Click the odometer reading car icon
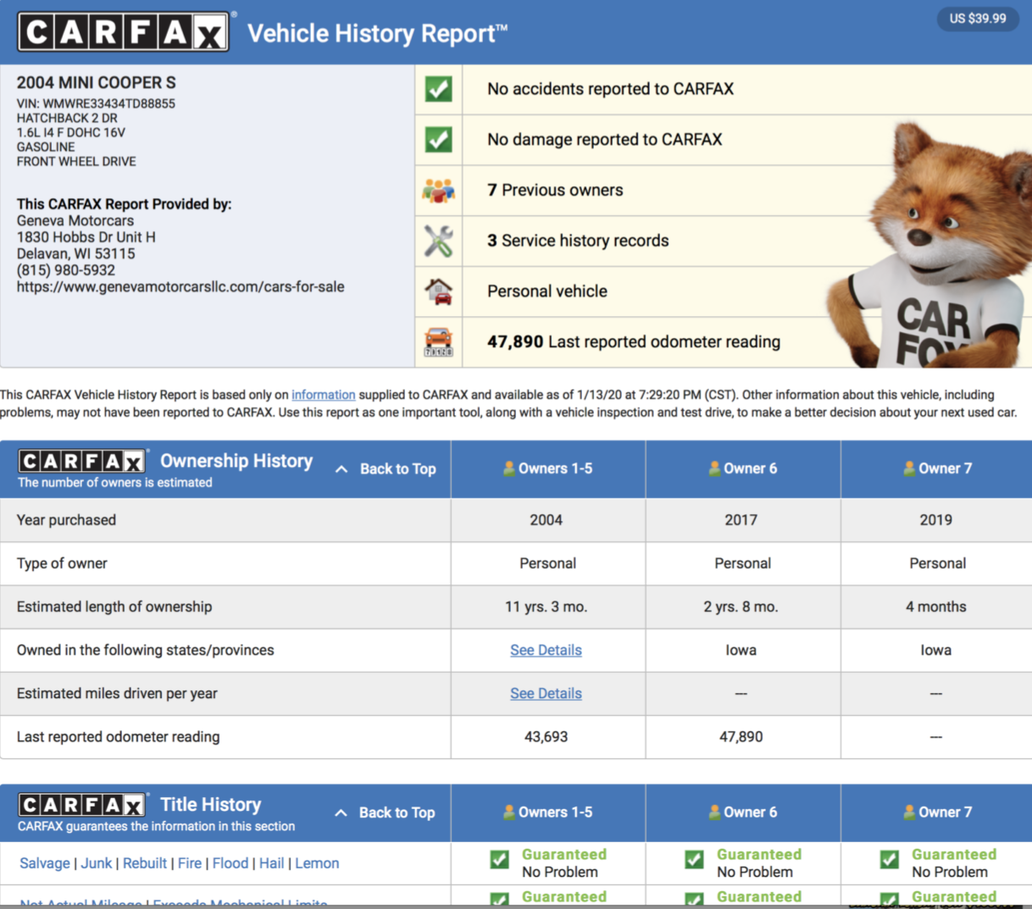 [x=438, y=341]
